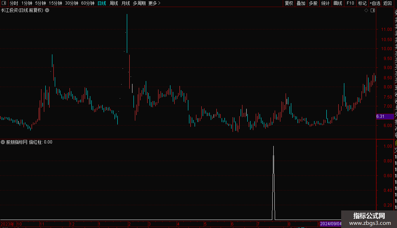Viewport: 397px width, 228px height.
Task: Click the 1.00 indicator axis label
Action: pos(388,146)
